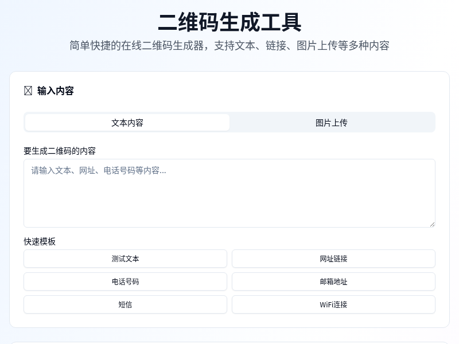Click the textarea resize handle corner
The height and width of the screenshot is (344, 459).
click(x=433, y=224)
